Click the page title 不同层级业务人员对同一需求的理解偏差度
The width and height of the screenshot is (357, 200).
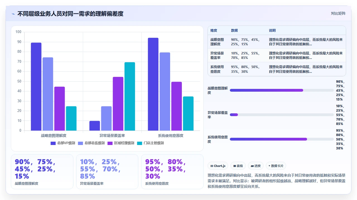[70, 14]
